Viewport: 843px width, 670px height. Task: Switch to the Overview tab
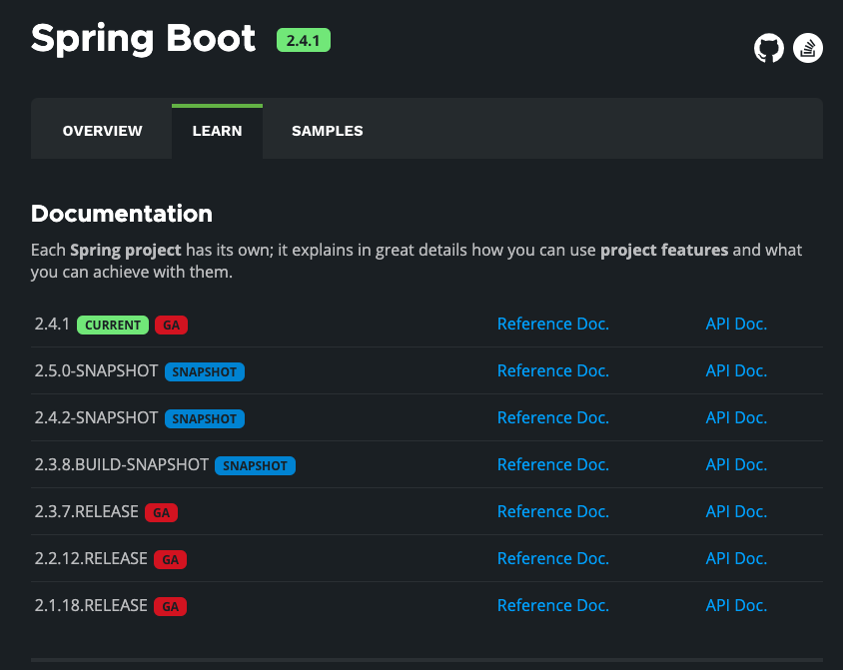102,131
